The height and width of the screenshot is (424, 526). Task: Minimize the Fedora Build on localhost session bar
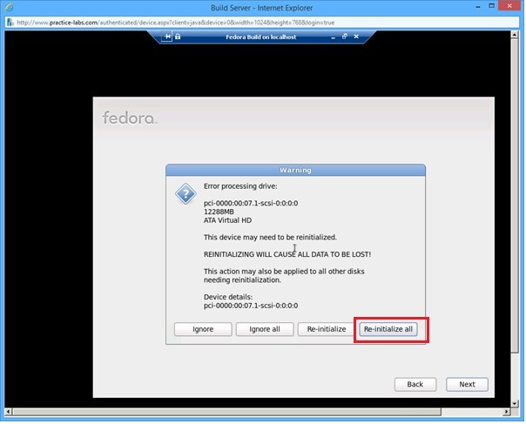[x=333, y=37]
